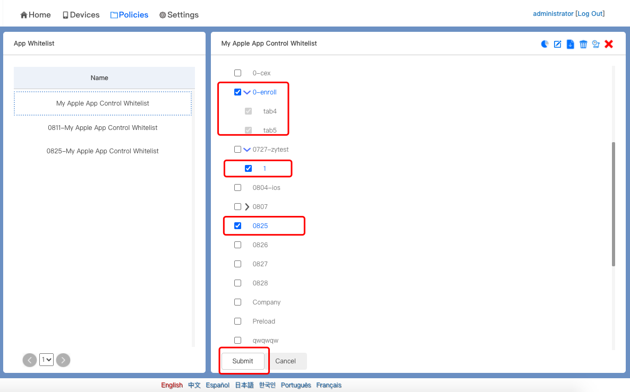Screen dimensions: 630x392
Task: Uncheck the 0-enroll group checkbox
Action: (x=237, y=92)
